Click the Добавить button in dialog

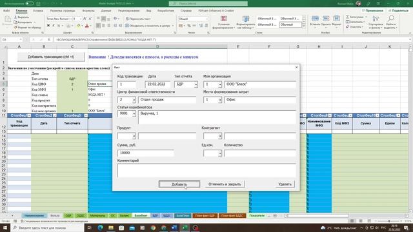179,184
